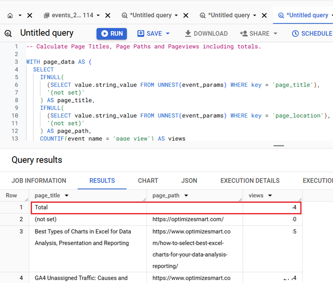The image size is (333, 283).
Task: Click the SCHEDULE clock icon
Action: [295, 33]
